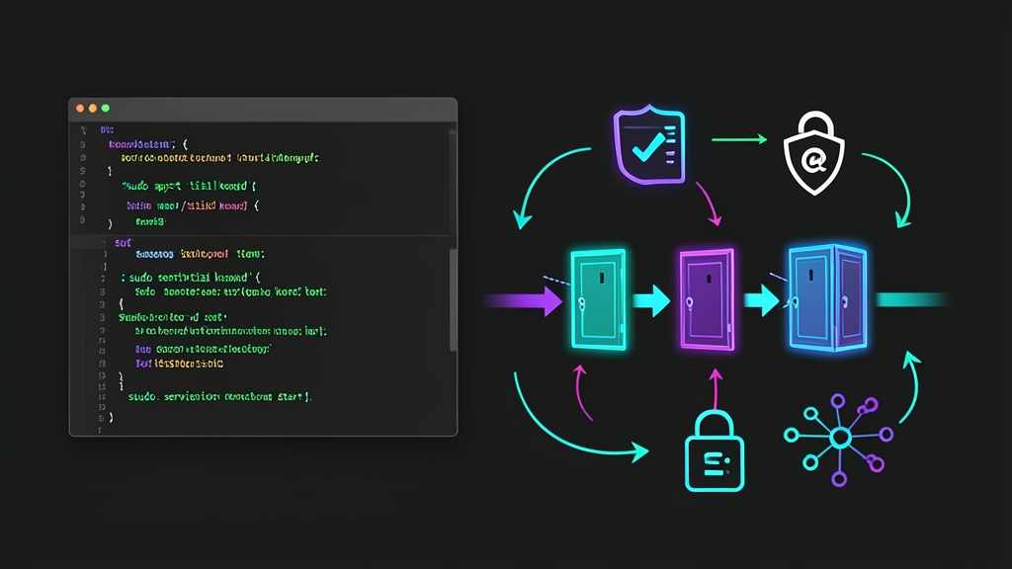Viewport: 1012px width, 569px height.
Task: Click the blue double door
Action: coord(827,298)
